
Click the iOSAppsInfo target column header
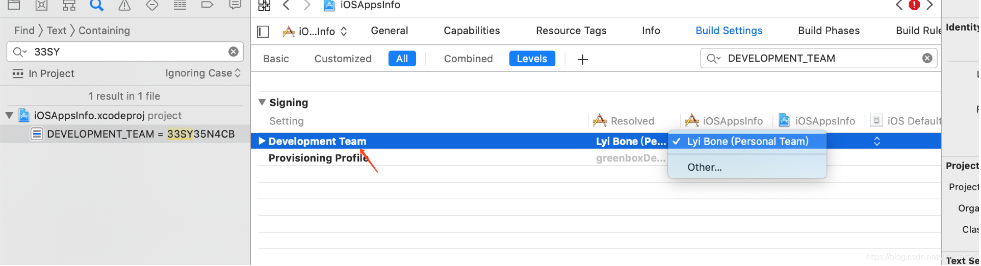724,121
